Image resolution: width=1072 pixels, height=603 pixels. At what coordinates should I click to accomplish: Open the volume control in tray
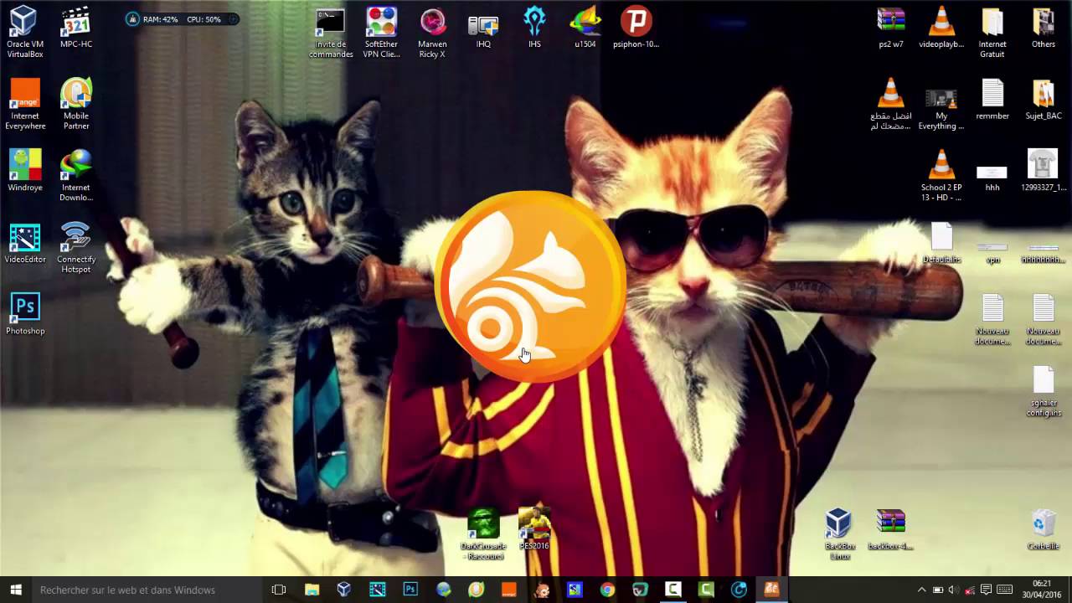(954, 590)
